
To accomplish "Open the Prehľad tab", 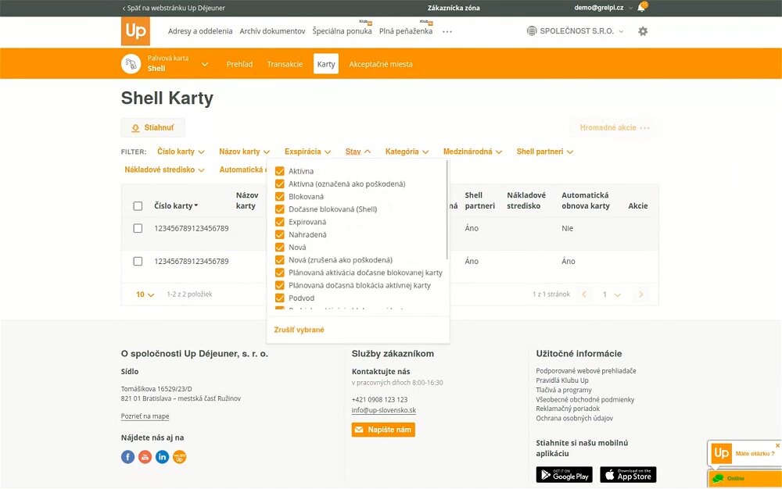I will (x=239, y=64).
